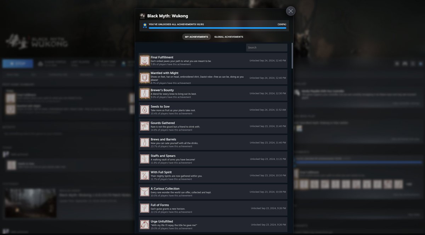Click the Brewer's Bounty achievement icon

coord(144,94)
